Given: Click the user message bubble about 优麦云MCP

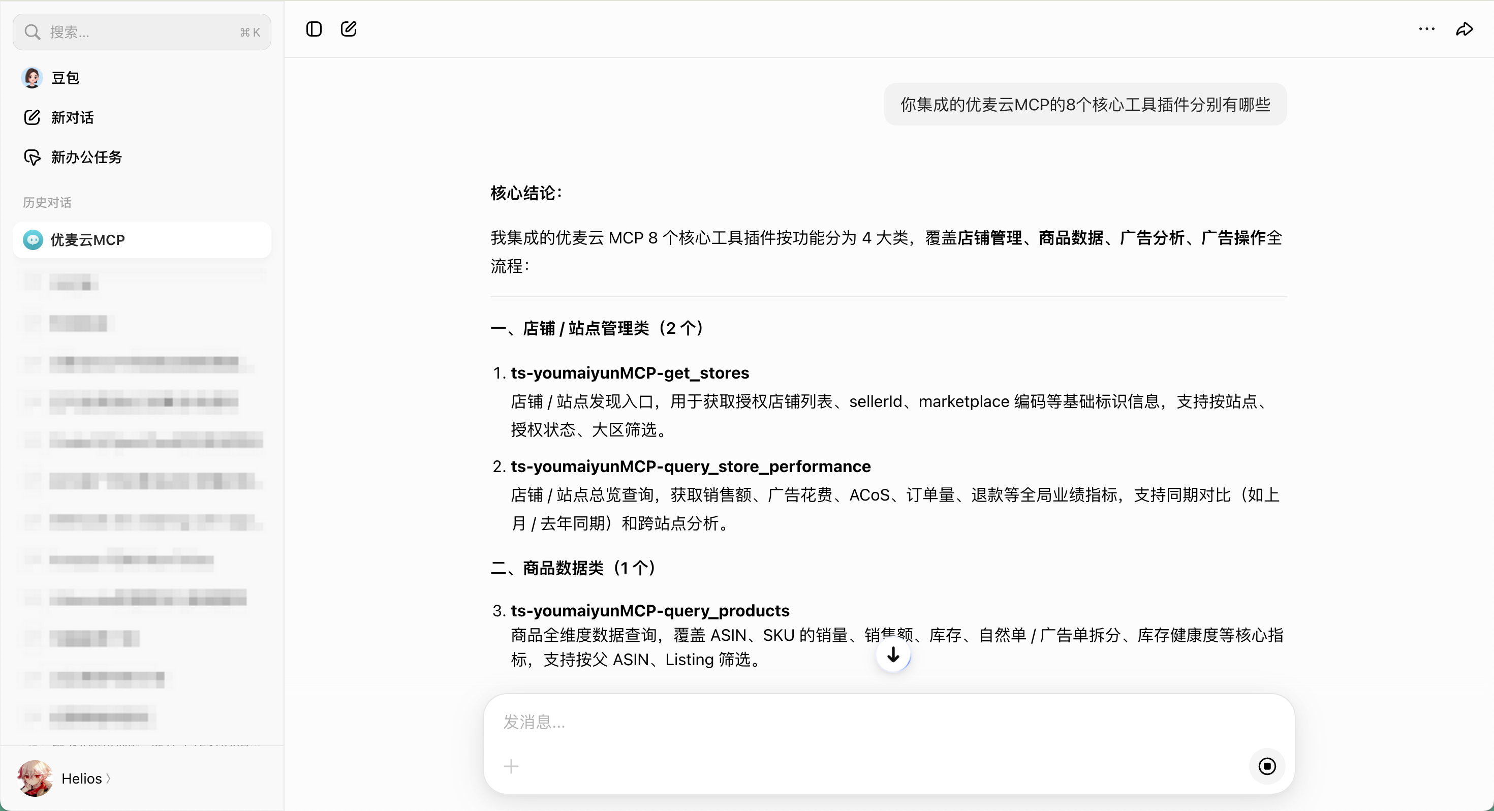Looking at the screenshot, I should point(1085,104).
